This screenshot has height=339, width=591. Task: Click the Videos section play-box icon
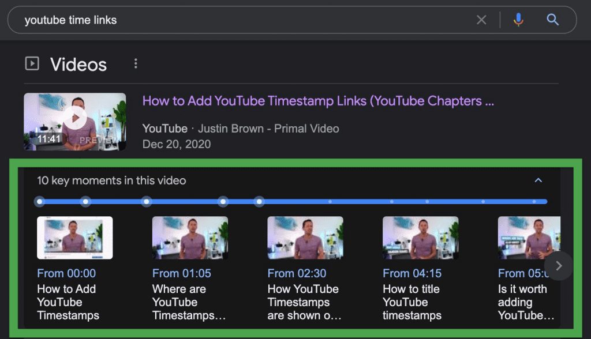pos(32,63)
